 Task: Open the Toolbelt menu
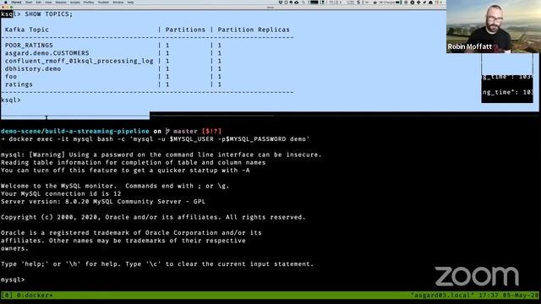tap(103, 3)
